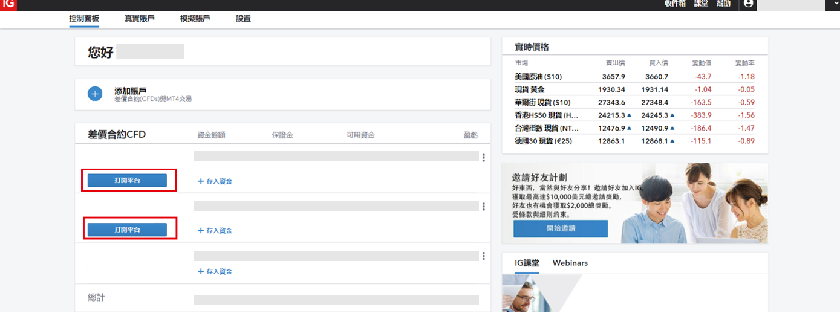Click the 買入價 column header
The image size is (840, 313).
click(x=659, y=63)
